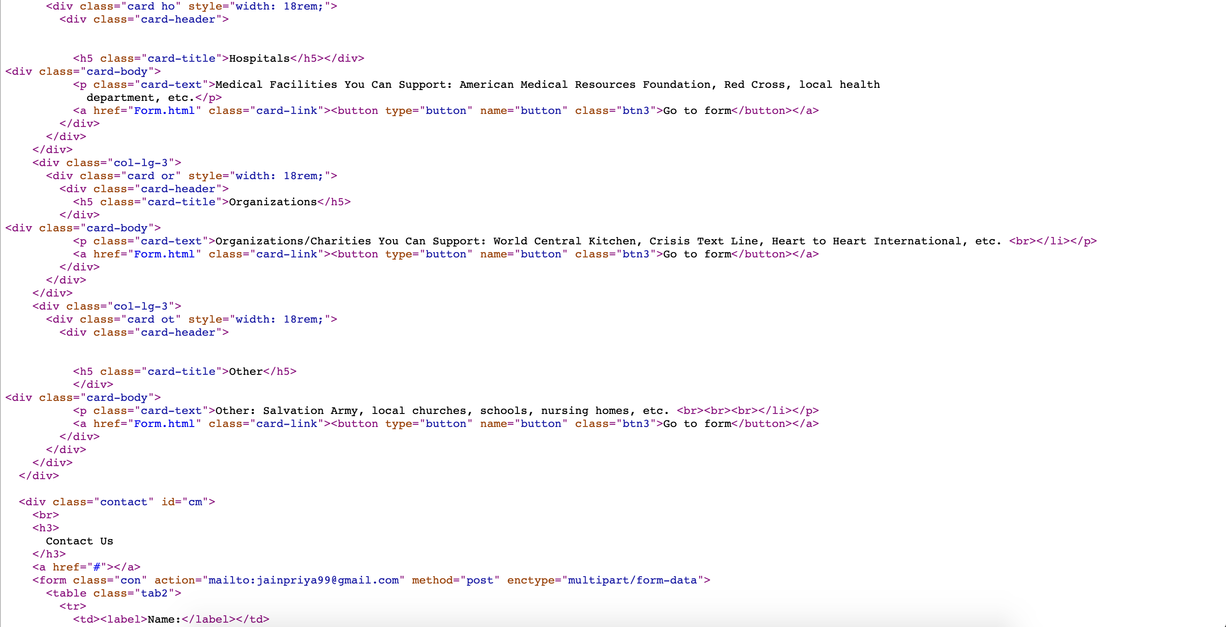Open Form.html link in Hospitals card
Image resolution: width=1226 pixels, height=627 pixels.
coord(164,111)
